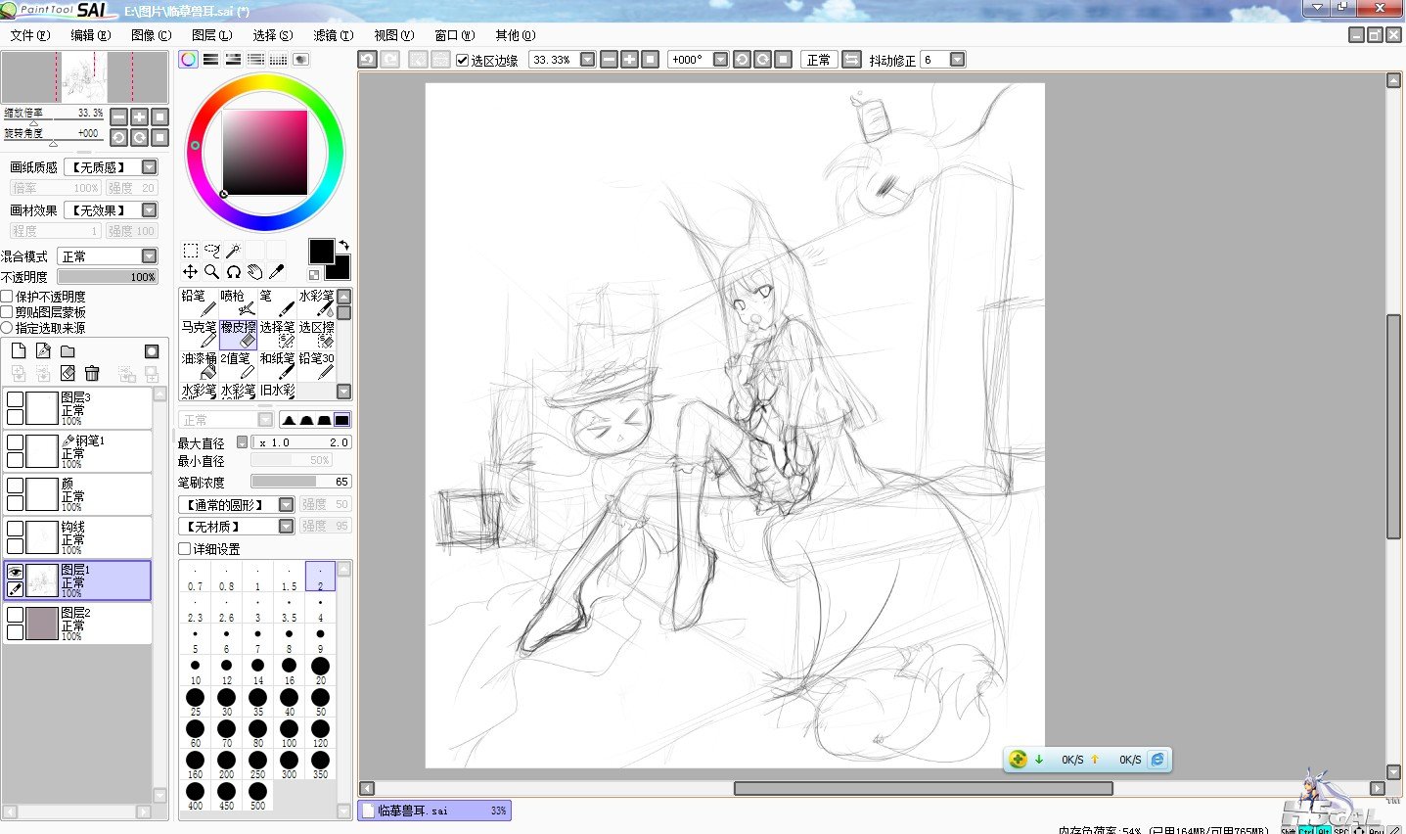Zoom in with the toolbar plus button

point(629,60)
